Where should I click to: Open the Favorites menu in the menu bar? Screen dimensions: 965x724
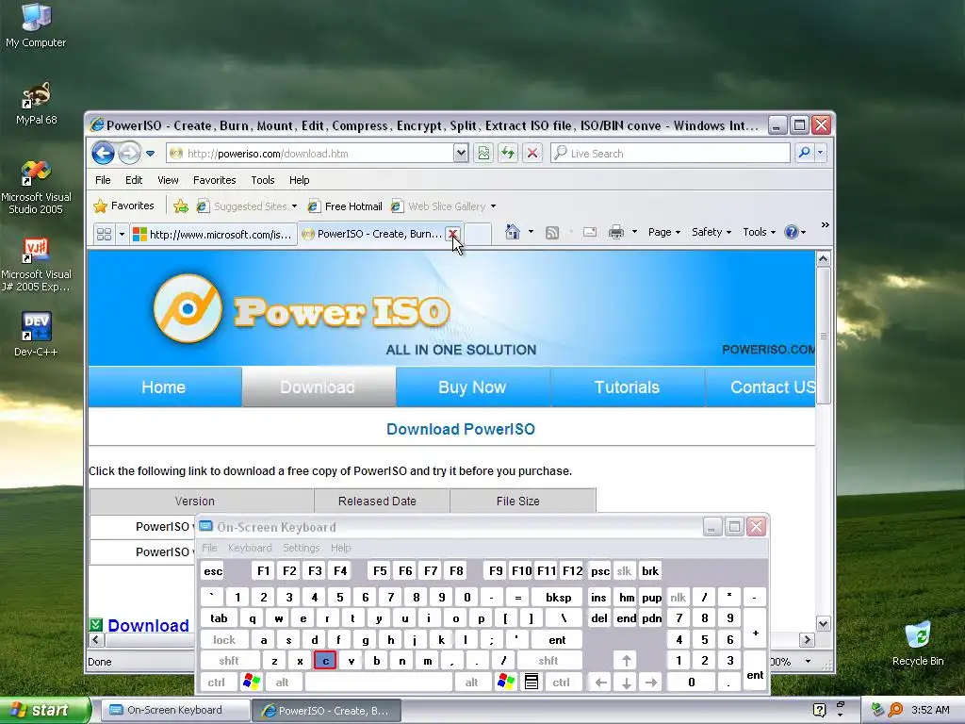(214, 180)
